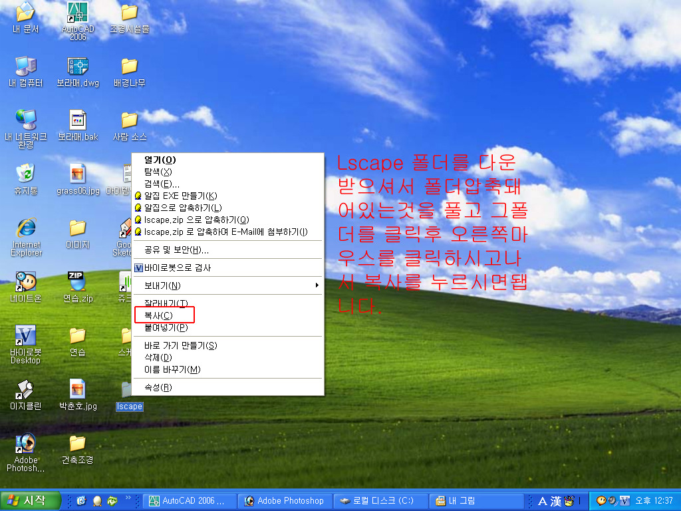Choose 알집으로 압축하기(L) menu entry
This screenshot has height=511, width=681.
(x=228, y=208)
